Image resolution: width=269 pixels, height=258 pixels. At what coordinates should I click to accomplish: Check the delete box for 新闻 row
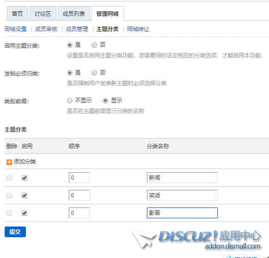pyautogui.click(x=9, y=178)
